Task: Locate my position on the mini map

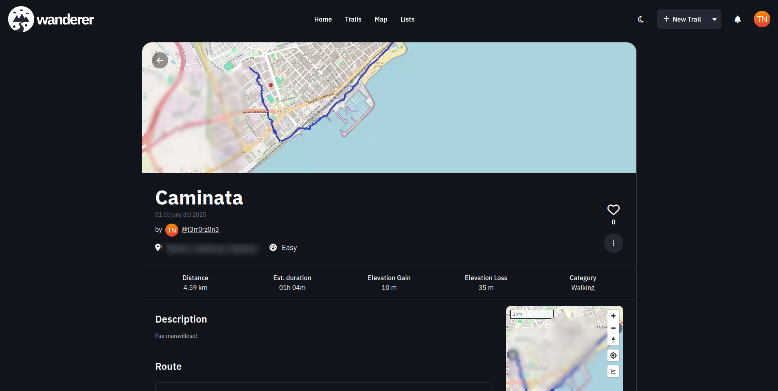Action: pos(613,356)
